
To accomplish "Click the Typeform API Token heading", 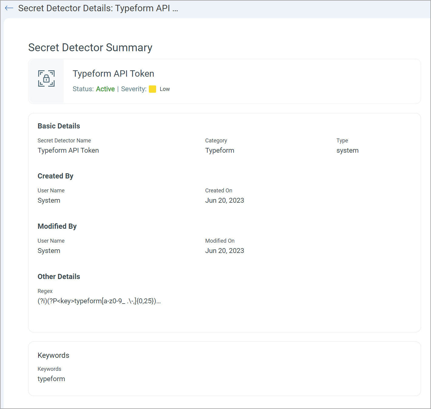I will click(113, 74).
